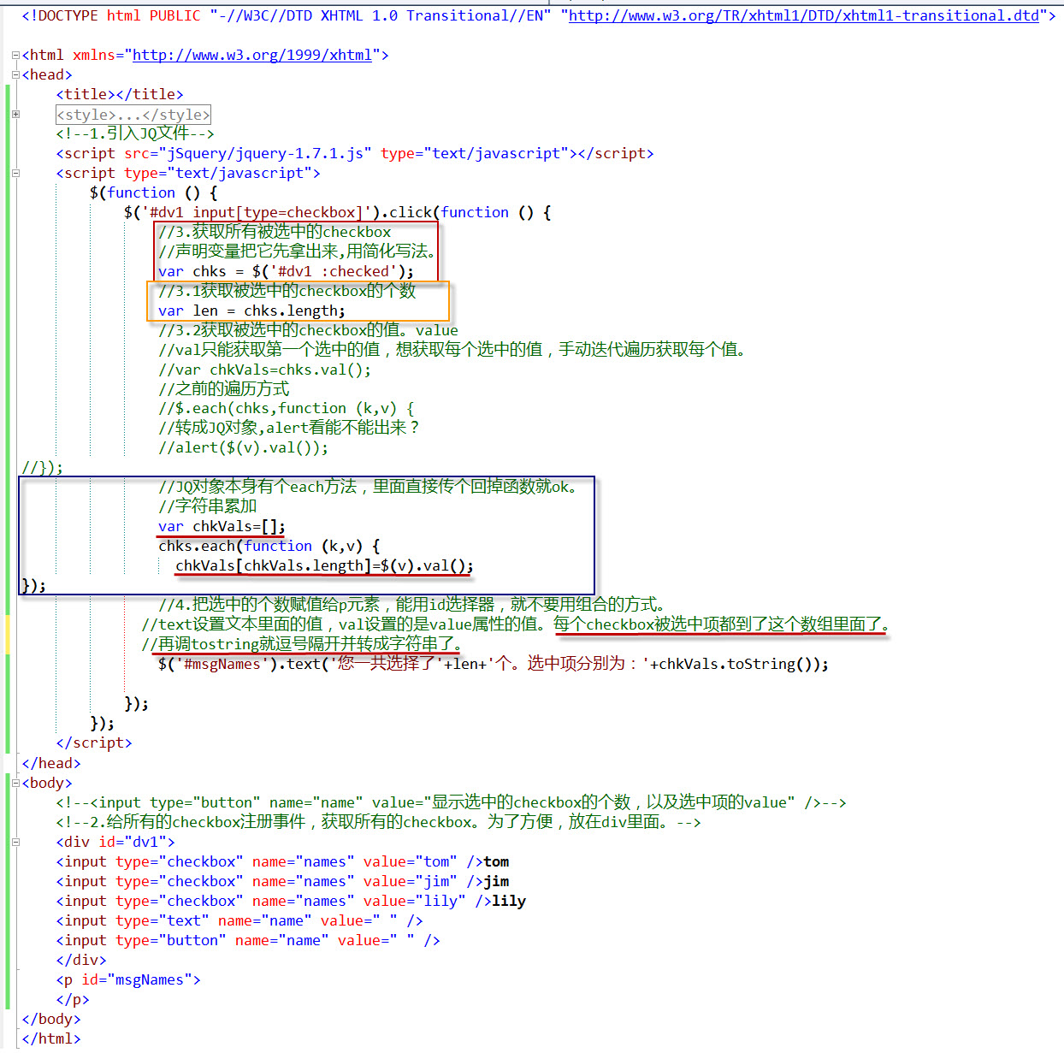Collapse the head element outline toggle
The height and width of the screenshot is (1053, 1064).
click(x=15, y=74)
